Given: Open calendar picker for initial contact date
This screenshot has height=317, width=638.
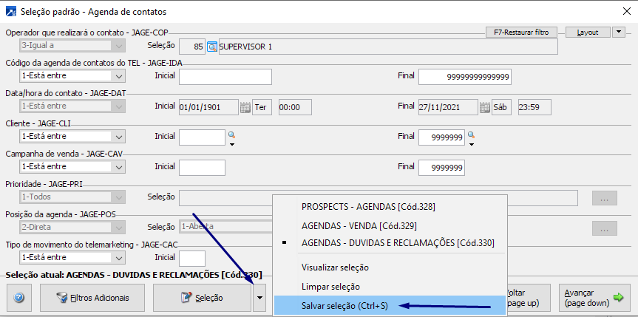Looking at the screenshot, I should click(245, 107).
